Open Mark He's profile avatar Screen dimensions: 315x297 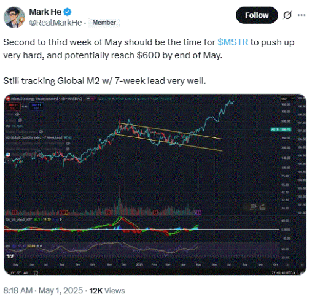pos(14,17)
